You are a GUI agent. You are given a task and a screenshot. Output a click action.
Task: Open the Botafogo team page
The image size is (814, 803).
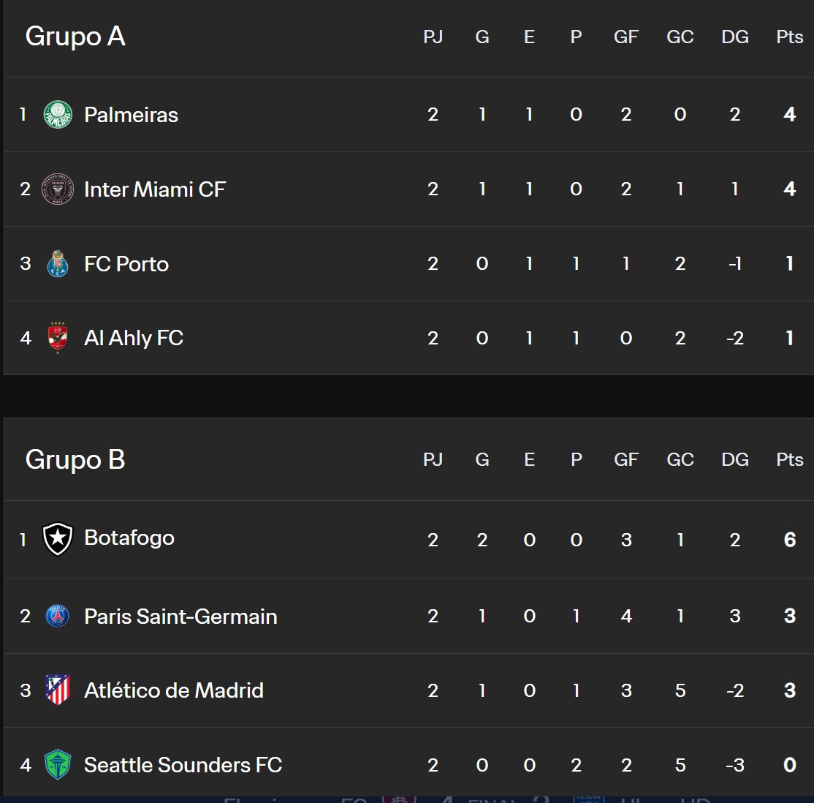(x=129, y=538)
